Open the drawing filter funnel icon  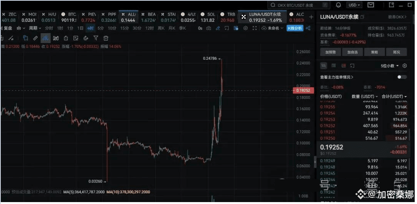[96, 38]
